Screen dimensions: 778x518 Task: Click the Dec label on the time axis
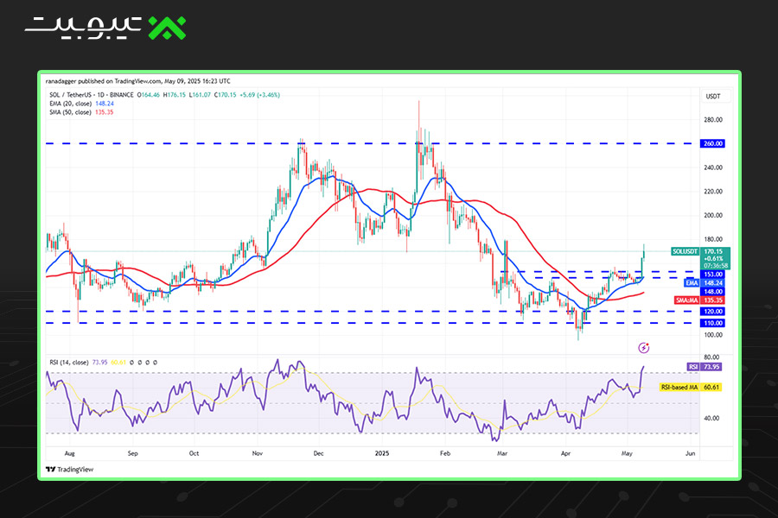(318, 453)
